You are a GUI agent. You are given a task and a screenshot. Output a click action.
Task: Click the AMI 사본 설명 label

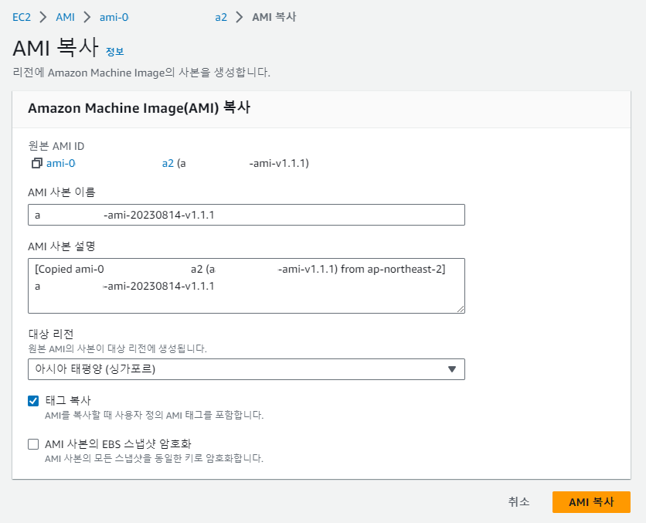coord(61,246)
